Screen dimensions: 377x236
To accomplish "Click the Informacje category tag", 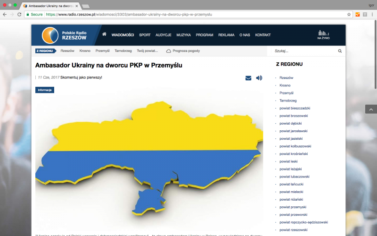I will coord(45,90).
